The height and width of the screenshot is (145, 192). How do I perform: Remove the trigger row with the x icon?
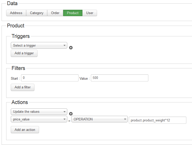(x=71, y=47)
